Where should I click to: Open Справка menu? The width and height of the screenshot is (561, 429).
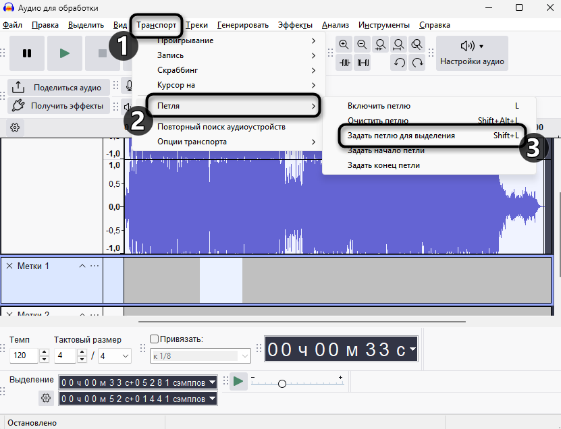(x=435, y=25)
